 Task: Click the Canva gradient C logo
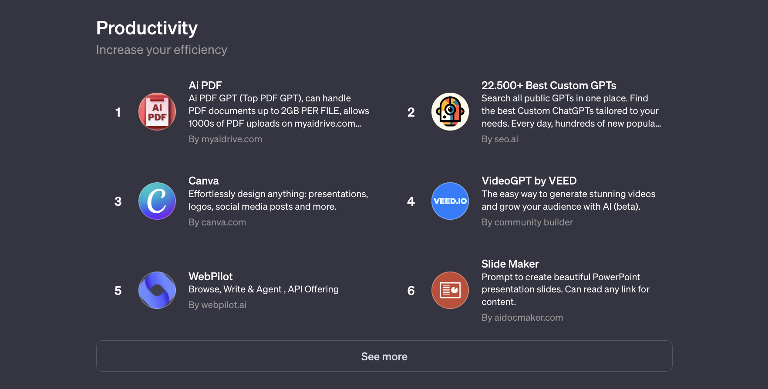tap(157, 201)
